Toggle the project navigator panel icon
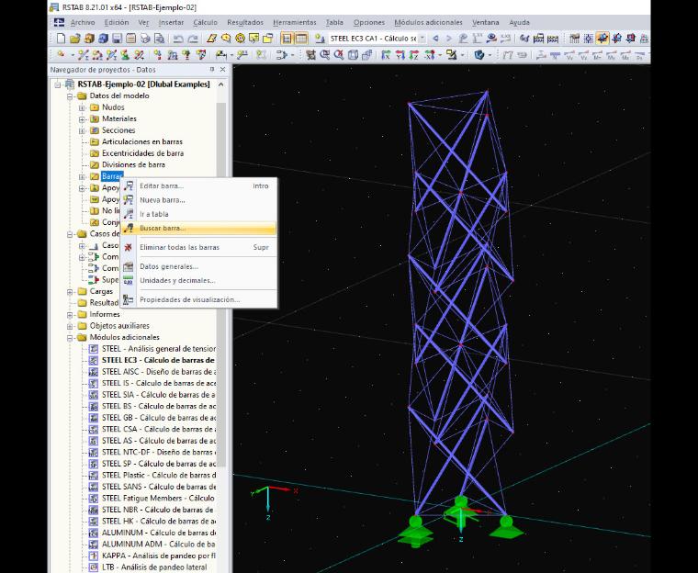Screen dimensions: 698x573 click(x=287, y=39)
